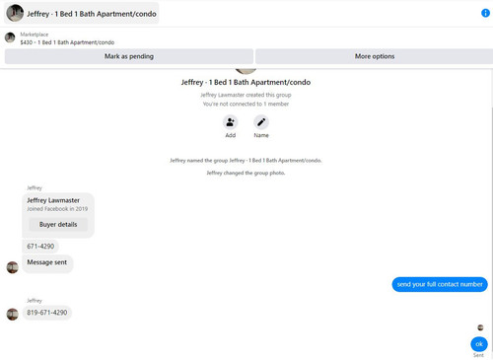Select the Jeffrey Lawmaster profile name
493x360 pixels.
[x=53, y=200]
